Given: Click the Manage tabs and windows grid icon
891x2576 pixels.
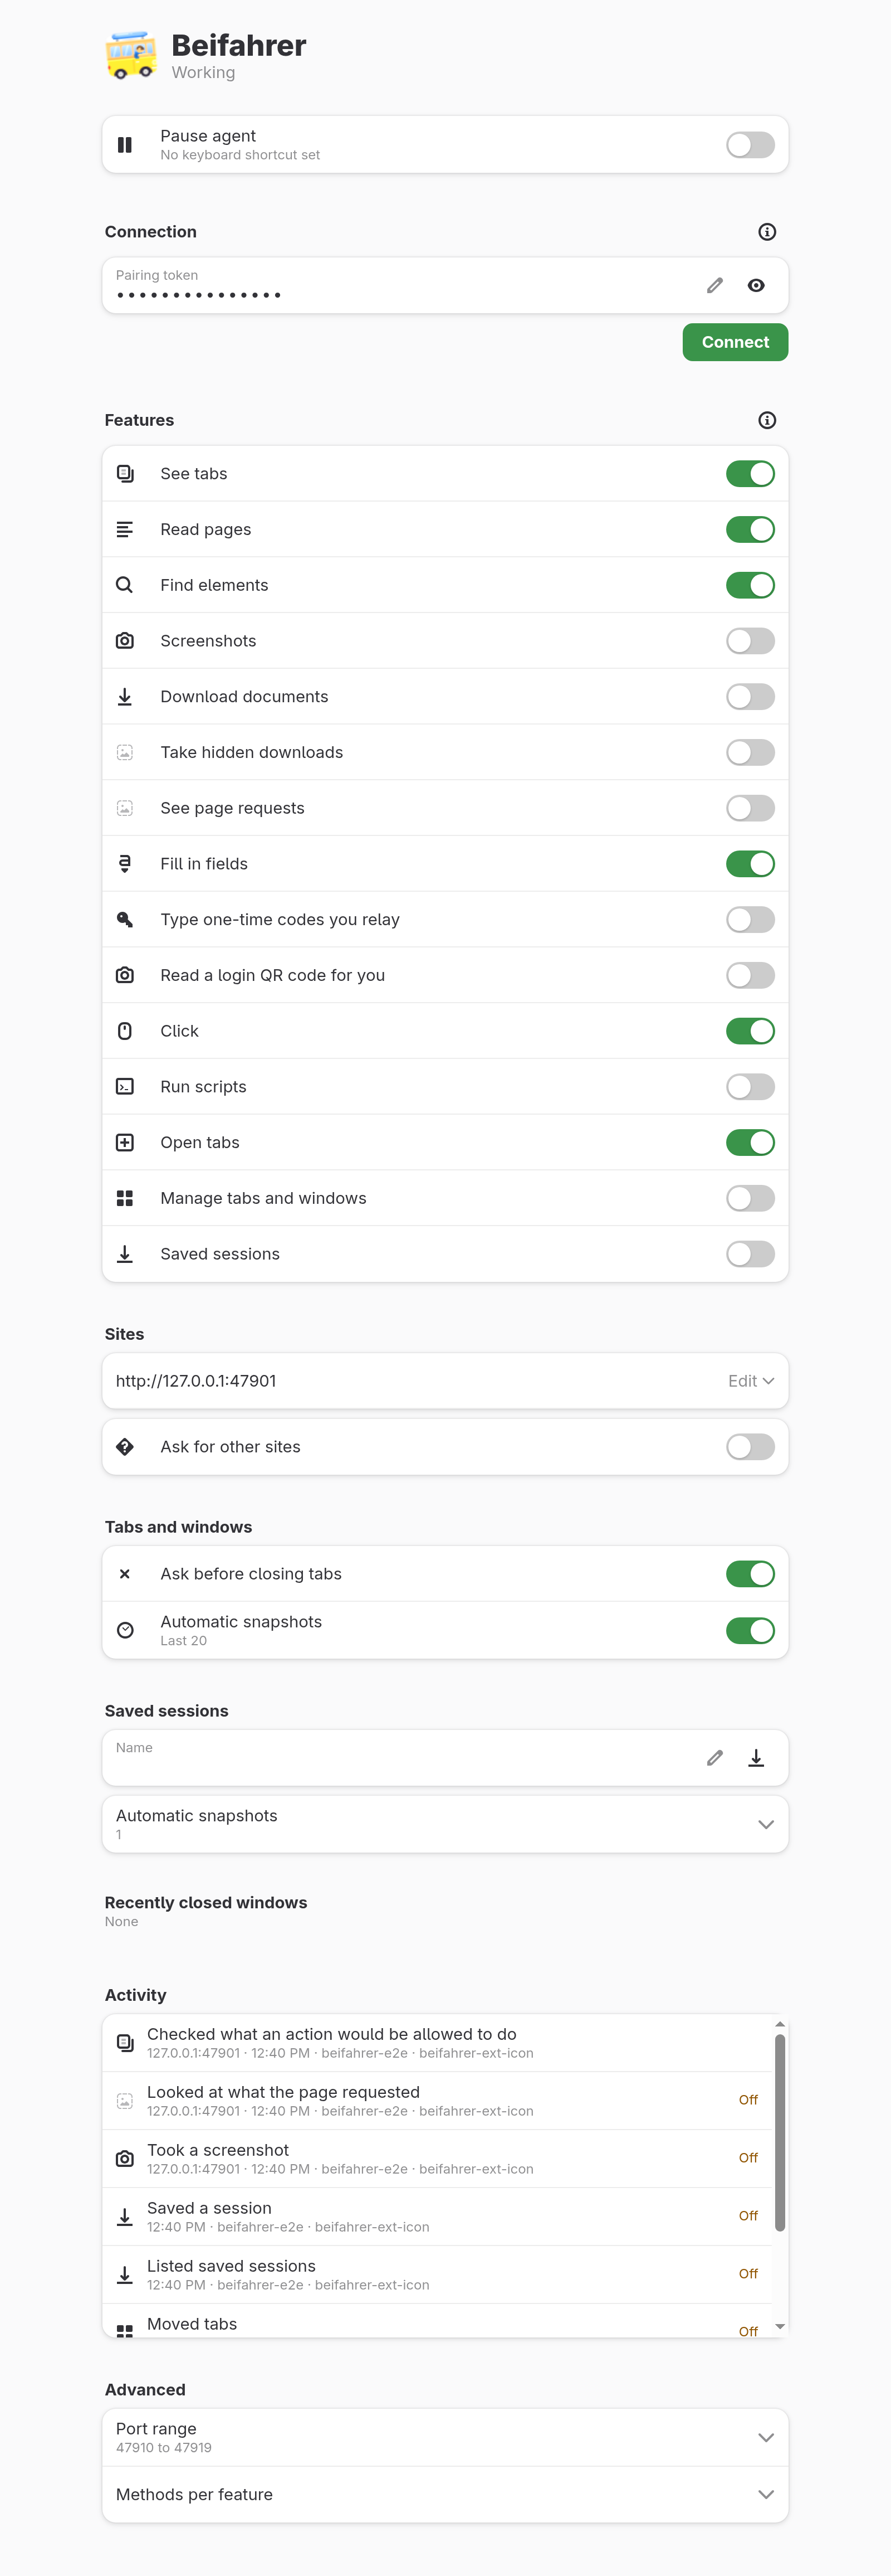Looking at the screenshot, I should click(125, 1198).
